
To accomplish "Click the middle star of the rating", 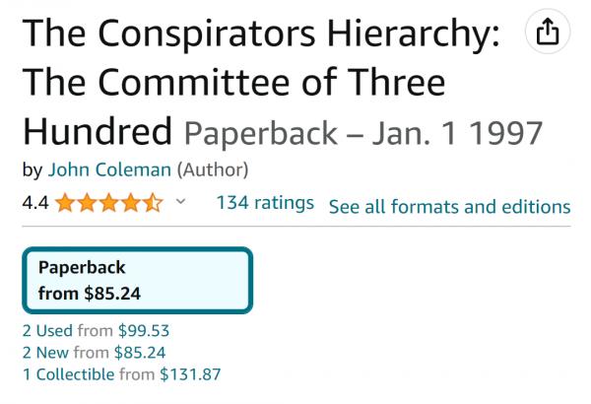I will [110, 205].
